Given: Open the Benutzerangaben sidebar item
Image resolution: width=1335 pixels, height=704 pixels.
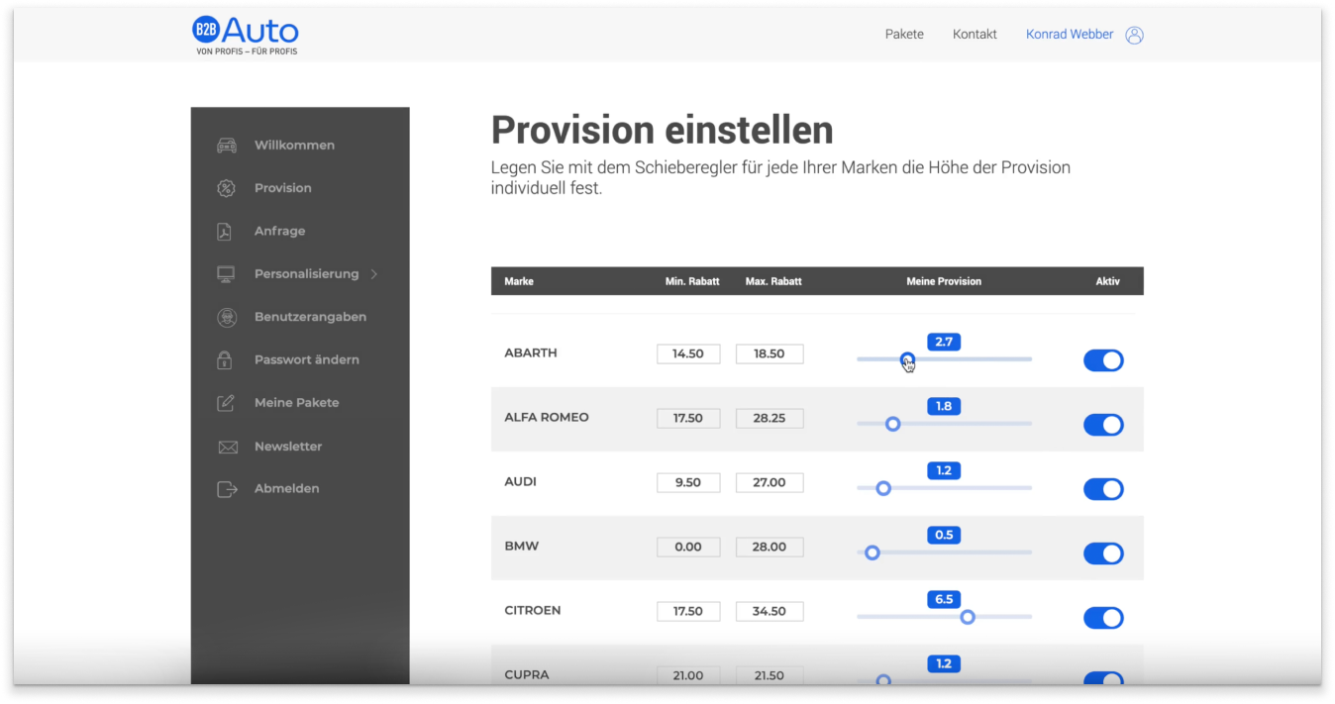Looking at the screenshot, I should [x=310, y=317].
